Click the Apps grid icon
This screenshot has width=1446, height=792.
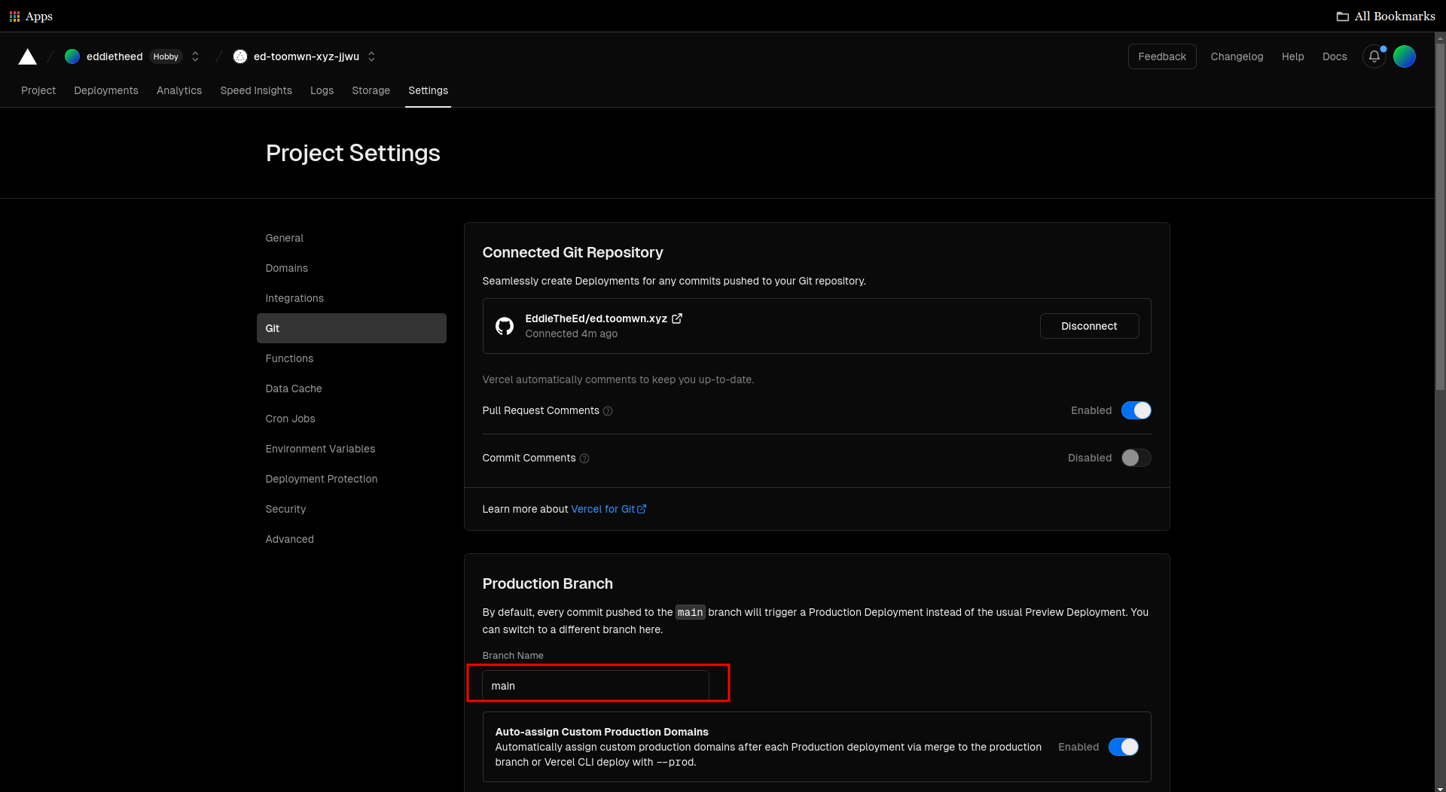[x=14, y=16]
